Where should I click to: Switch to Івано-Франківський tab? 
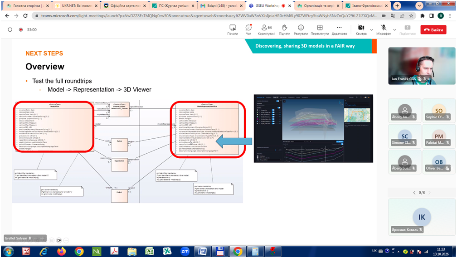pyautogui.click(x=367, y=5)
